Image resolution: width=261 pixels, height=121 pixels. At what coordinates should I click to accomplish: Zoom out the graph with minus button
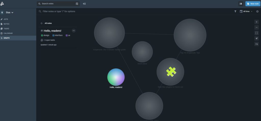[x=257, y=27]
